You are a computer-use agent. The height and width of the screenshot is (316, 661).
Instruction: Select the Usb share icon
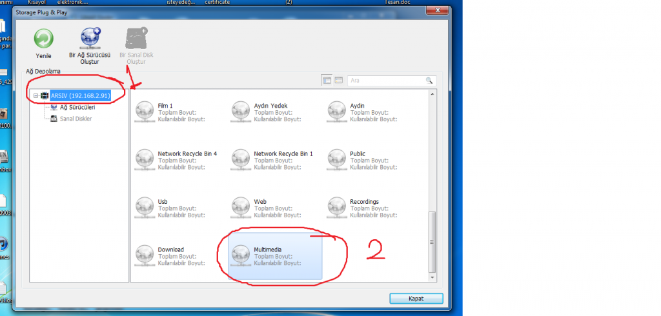coord(145,208)
